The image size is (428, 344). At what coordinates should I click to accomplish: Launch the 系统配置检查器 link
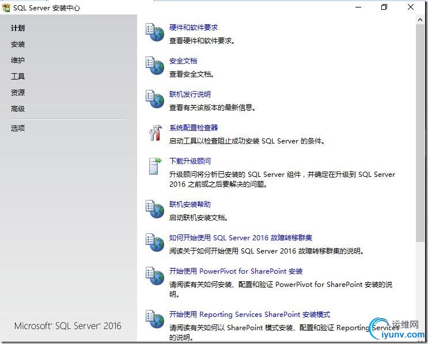coord(193,127)
